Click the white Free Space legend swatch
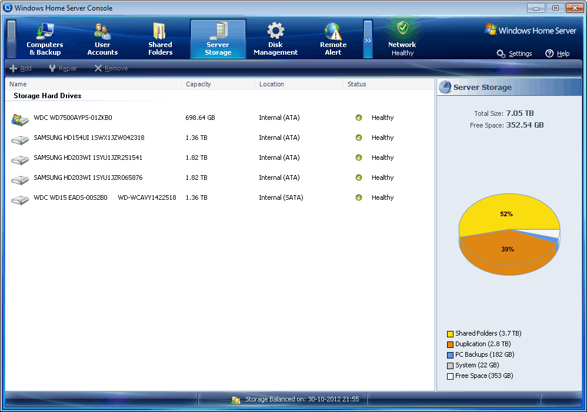Image resolution: width=587 pixels, height=412 pixels. click(450, 376)
